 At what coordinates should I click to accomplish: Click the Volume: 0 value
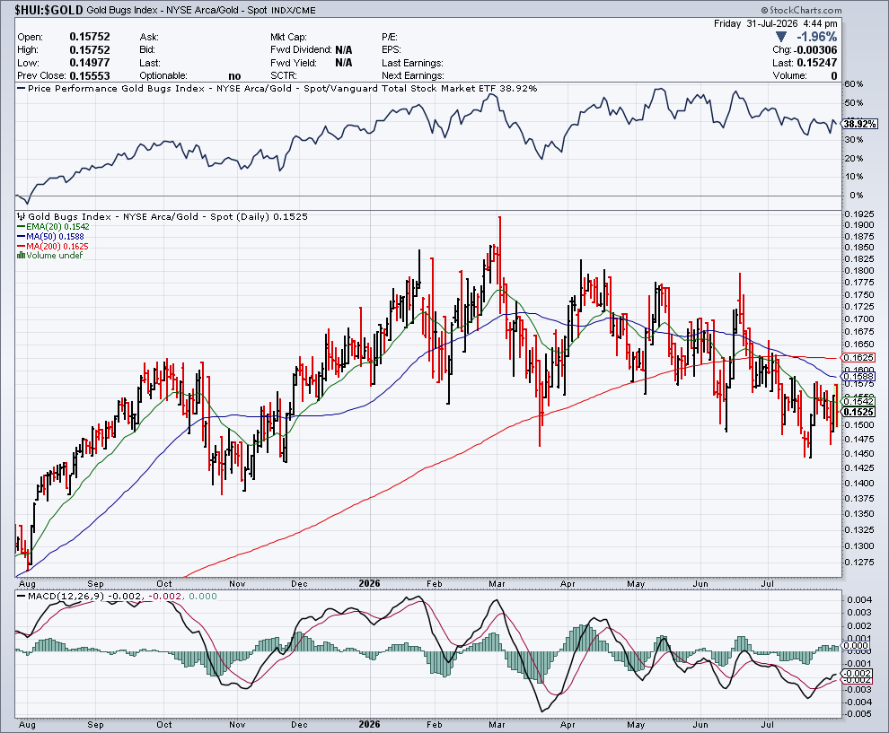(805, 76)
